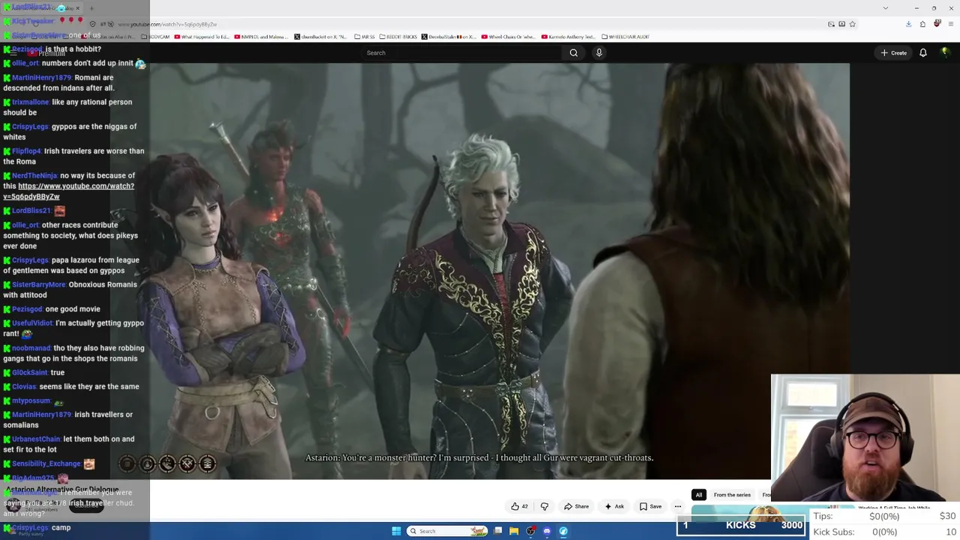The width and height of the screenshot is (960, 540).
Task: Open browser downloads arrow icon
Action: pyautogui.click(x=908, y=24)
